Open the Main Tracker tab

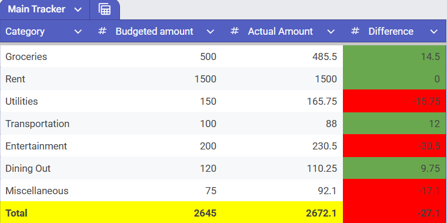tap(45, 9)
